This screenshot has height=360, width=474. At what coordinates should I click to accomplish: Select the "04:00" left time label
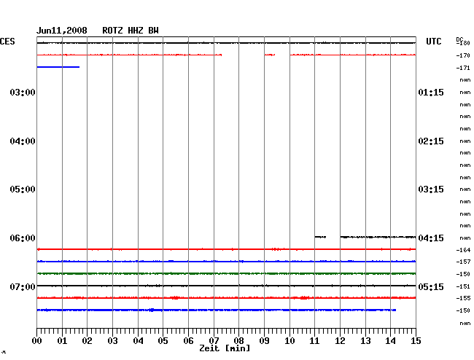23,141
